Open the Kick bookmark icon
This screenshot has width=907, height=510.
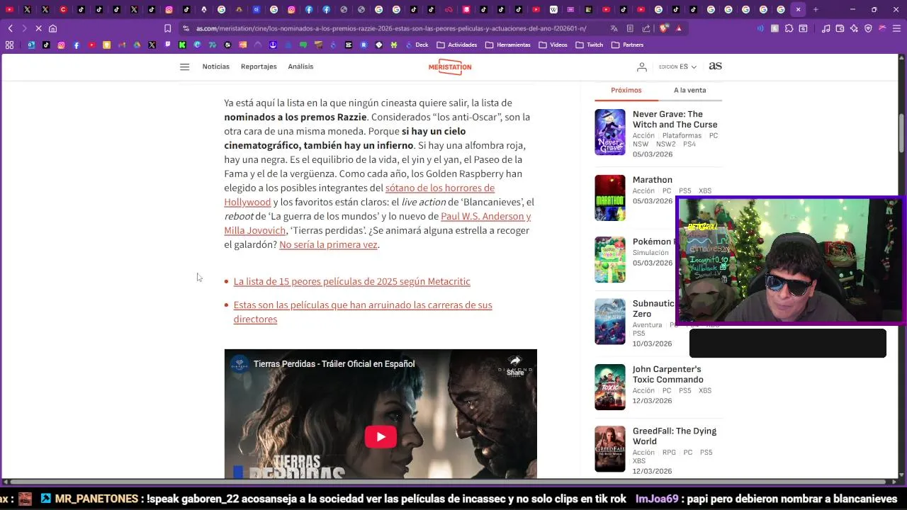tap(182, 45)
